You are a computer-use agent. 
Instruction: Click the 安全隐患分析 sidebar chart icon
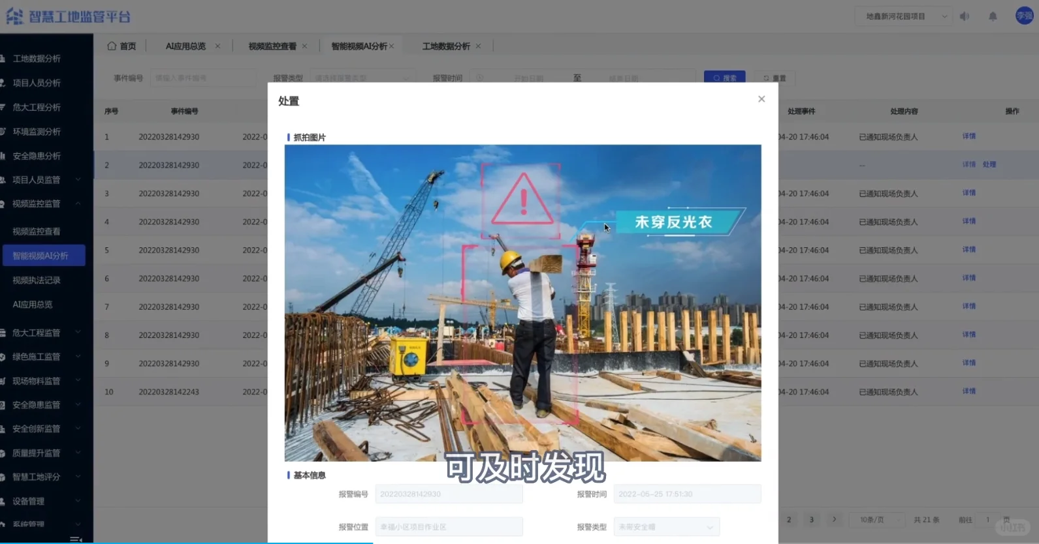pos(3,156)
